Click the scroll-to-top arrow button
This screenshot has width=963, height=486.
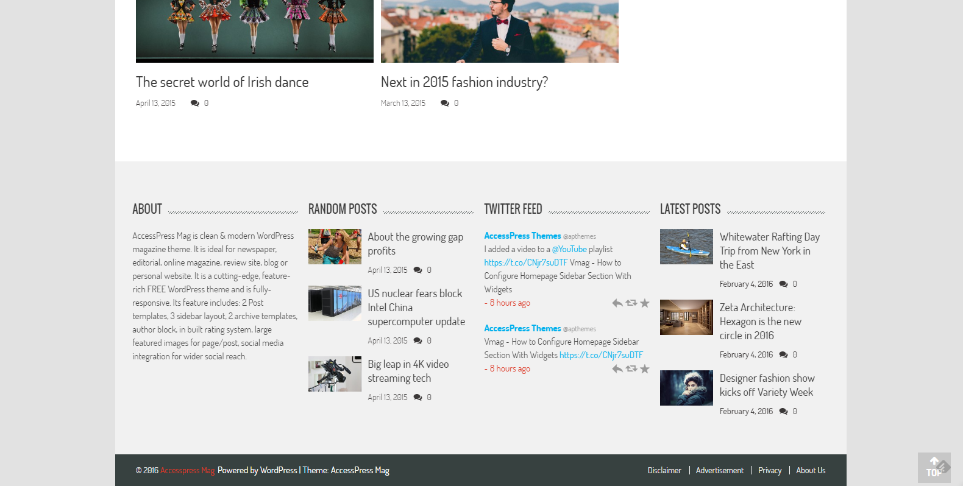[x=934, y=467]
